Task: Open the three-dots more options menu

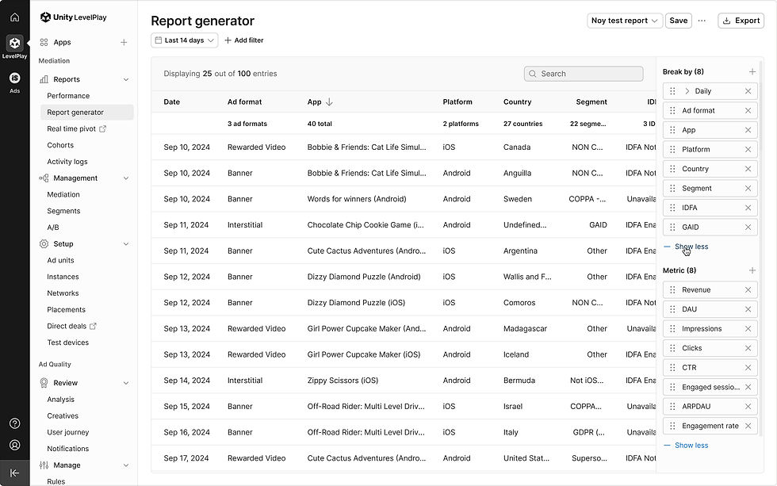Action: 702,21
